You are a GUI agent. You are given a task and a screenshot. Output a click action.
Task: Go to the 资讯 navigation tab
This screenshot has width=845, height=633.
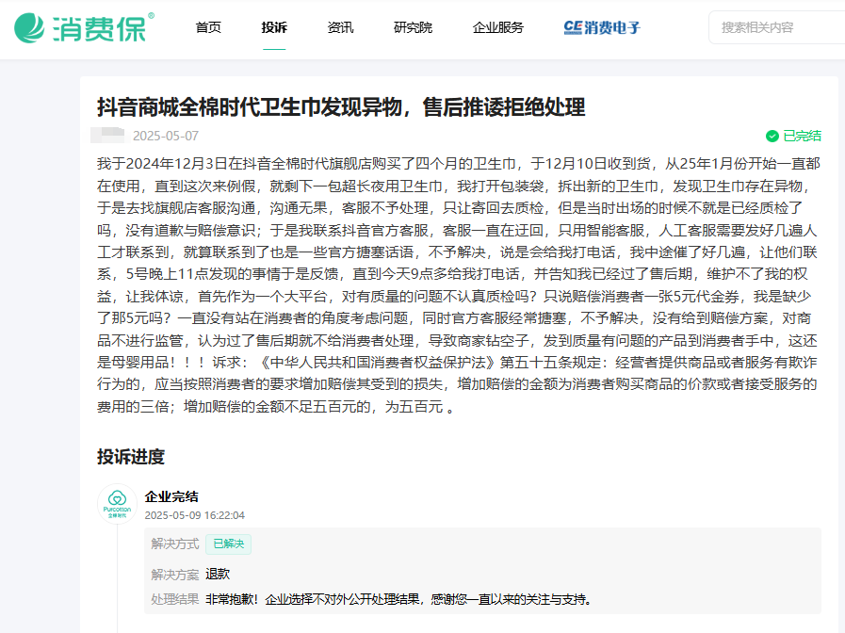point(341,27)
